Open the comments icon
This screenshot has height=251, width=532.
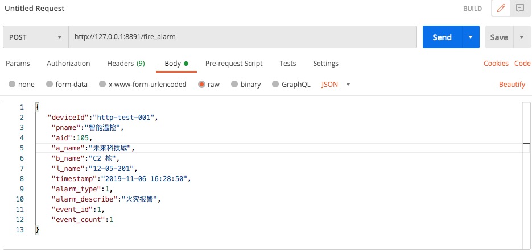tap(519, 9)
